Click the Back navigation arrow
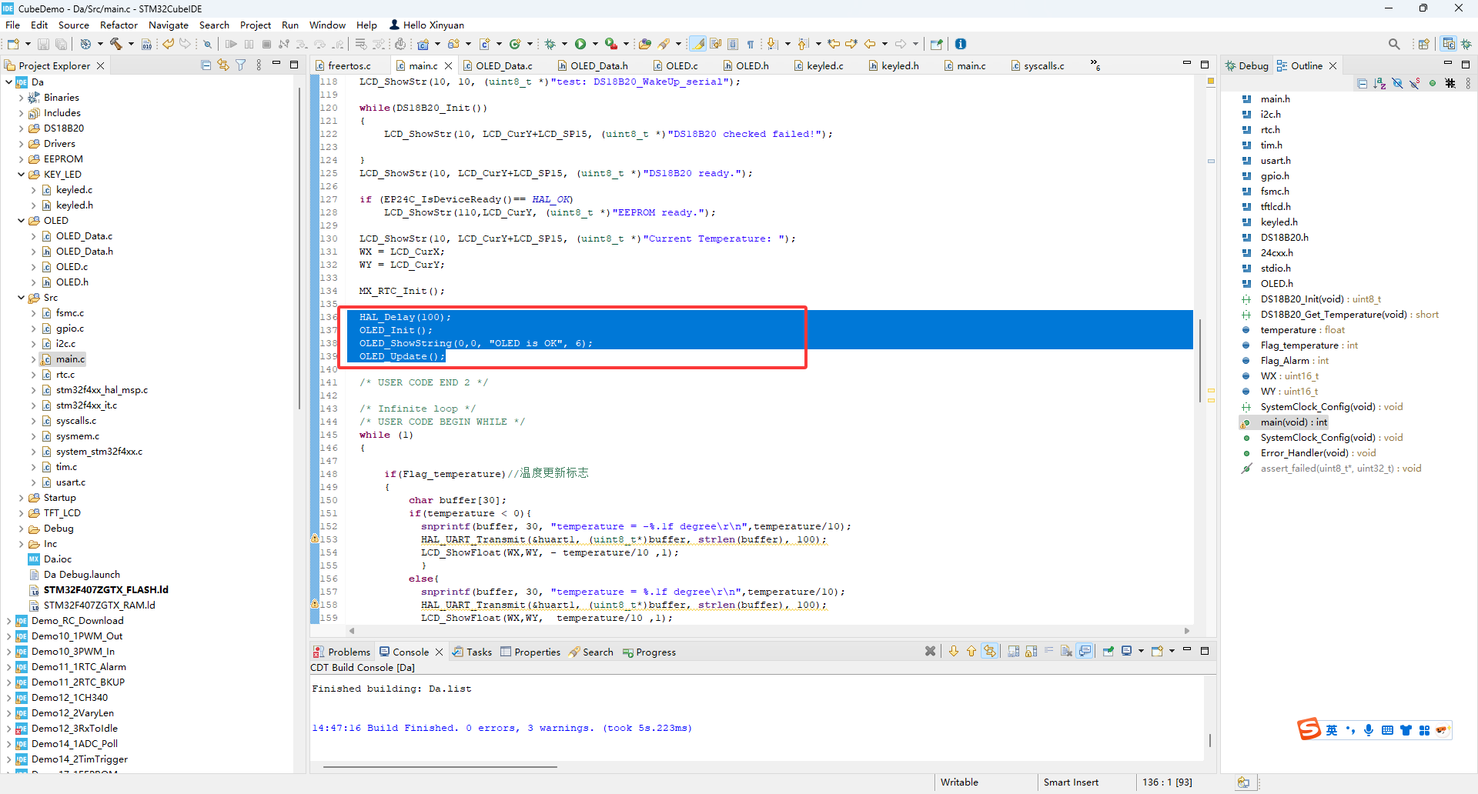The image size is (1478, 794). pyautogui.click(x=870, y=44)
